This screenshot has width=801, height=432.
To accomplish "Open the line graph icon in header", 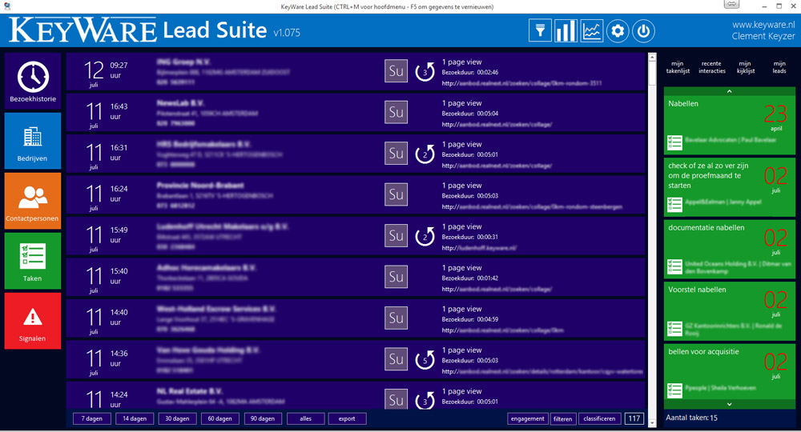I will pos(592,31).
